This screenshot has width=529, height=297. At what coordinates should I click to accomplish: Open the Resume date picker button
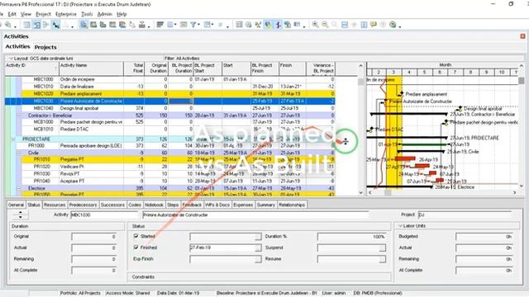pos(382,259)
